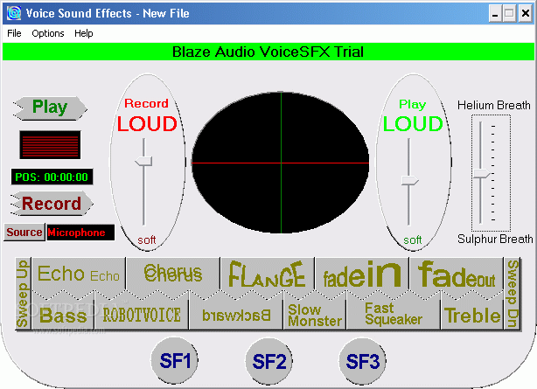Minimize the Voice Sound Effects window

[x=495, y=14]
